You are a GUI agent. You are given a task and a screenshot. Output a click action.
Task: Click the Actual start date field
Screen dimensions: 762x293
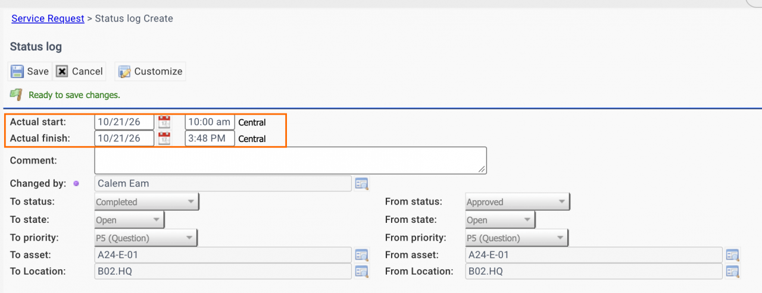124,122
